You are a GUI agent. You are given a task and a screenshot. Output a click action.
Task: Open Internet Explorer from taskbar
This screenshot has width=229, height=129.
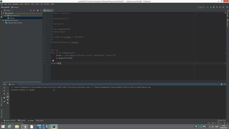click(10, 126)
